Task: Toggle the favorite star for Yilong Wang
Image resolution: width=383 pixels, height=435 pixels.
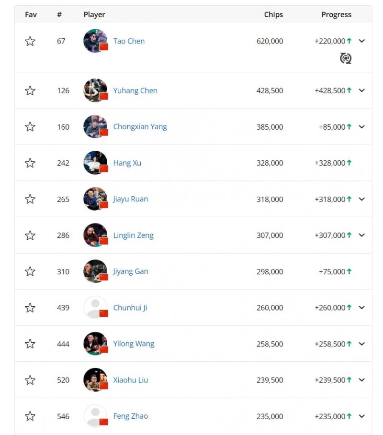Action: click(30, 344)
